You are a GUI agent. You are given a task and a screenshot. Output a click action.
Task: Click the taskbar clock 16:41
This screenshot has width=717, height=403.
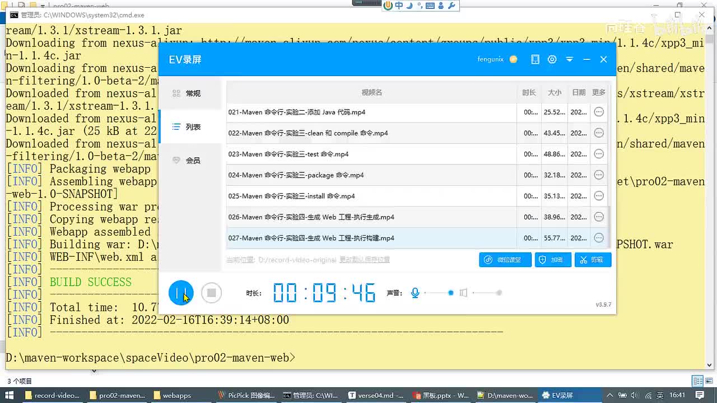click(677, 395)
